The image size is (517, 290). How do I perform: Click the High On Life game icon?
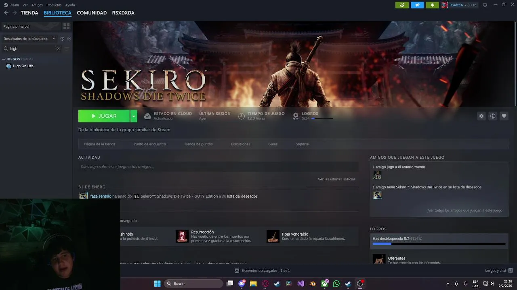point(9,66)
